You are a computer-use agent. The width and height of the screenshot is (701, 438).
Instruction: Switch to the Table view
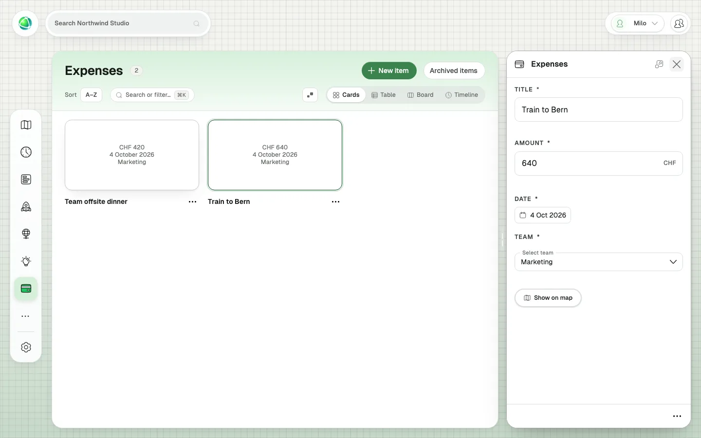(x=384, y=95)
